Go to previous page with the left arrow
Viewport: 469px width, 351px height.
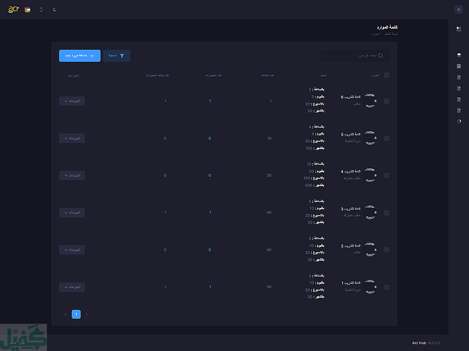66,314
